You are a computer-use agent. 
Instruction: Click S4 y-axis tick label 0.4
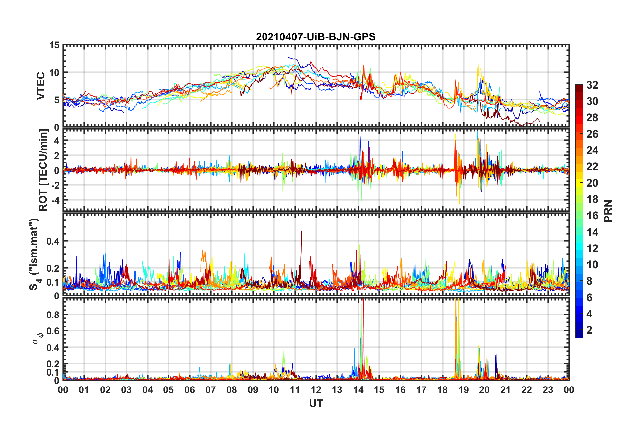pyautogui.click(x=53, y=241)
